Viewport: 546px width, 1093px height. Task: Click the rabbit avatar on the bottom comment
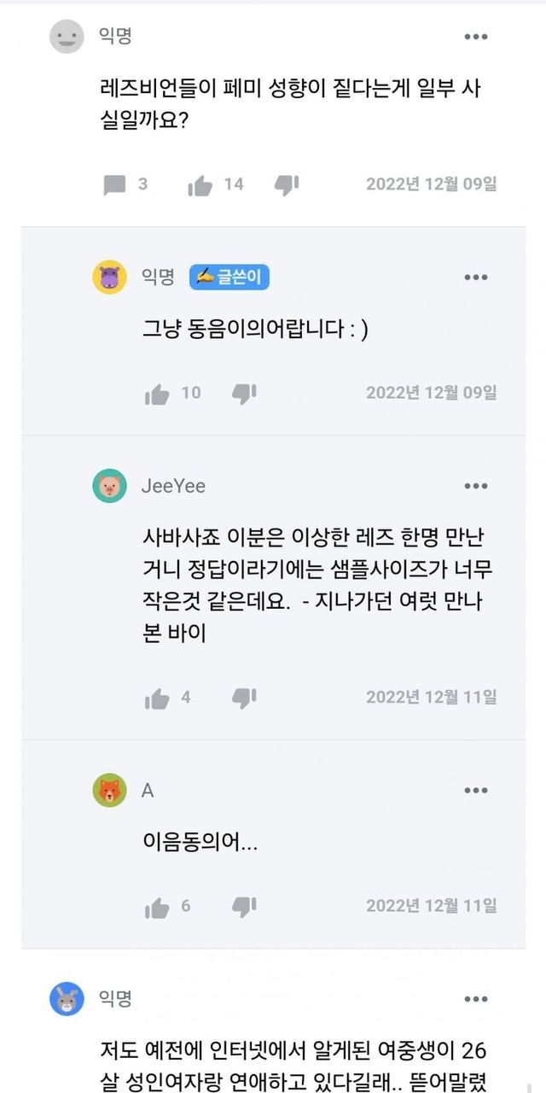67,998
